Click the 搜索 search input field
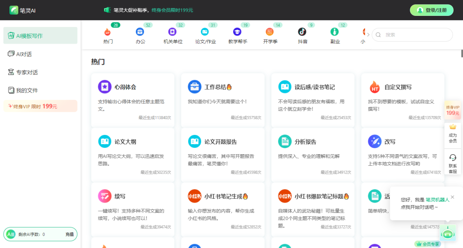This screenshot has width=463, height=248. [412, 35]
